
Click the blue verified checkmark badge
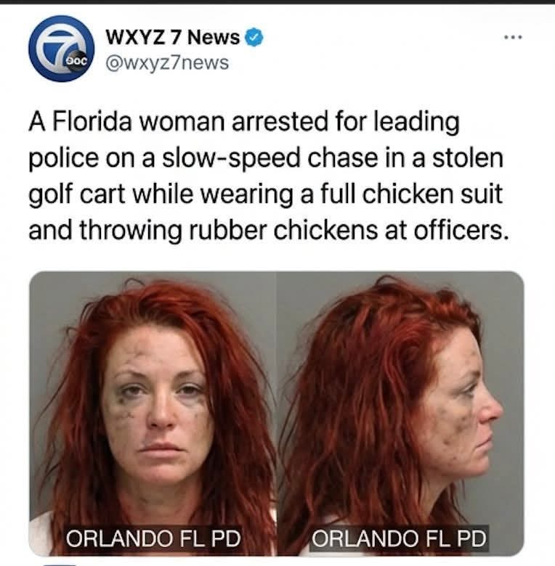(254, 37)
